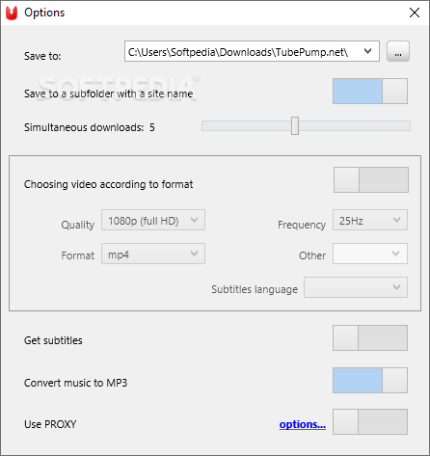
Task: Click the TubePump red logo icon
Action: [x=12, y=13]
